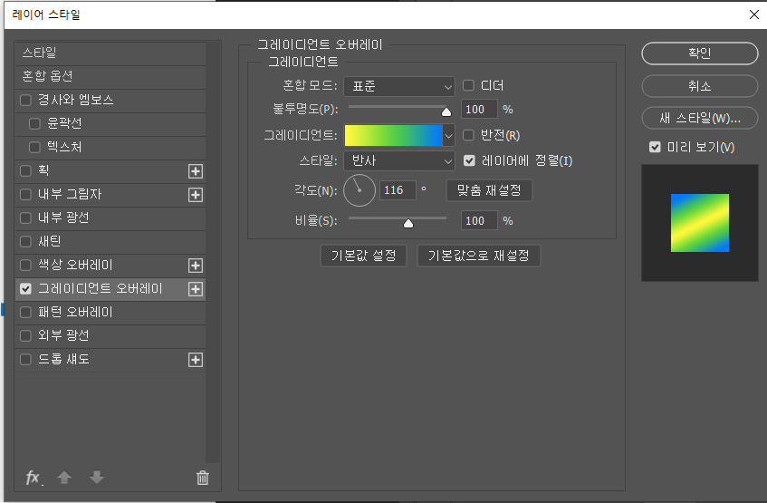
Task: Click the move effect down arrow icon
Action: pos(97,478)
